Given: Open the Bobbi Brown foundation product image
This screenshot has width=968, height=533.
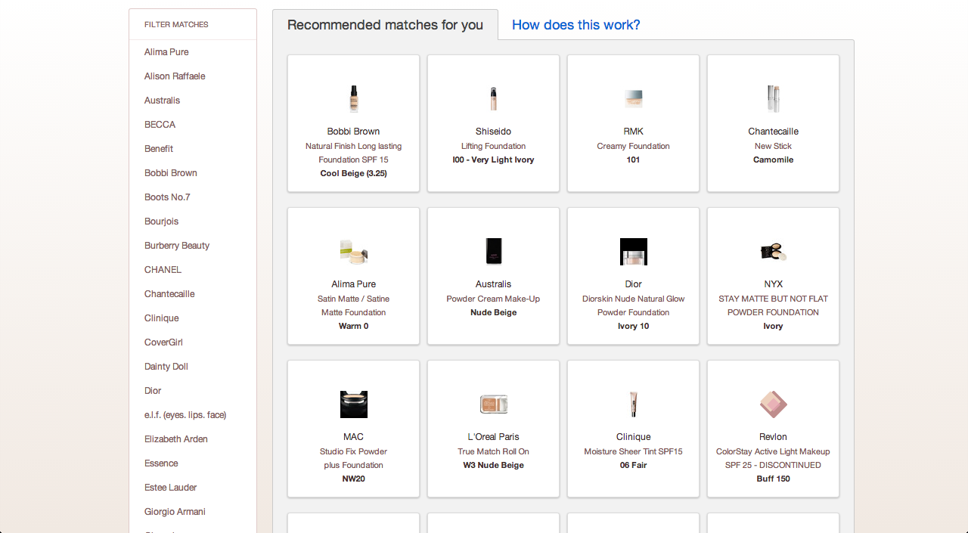Looking at the screenshot, I should pos(353,99).
